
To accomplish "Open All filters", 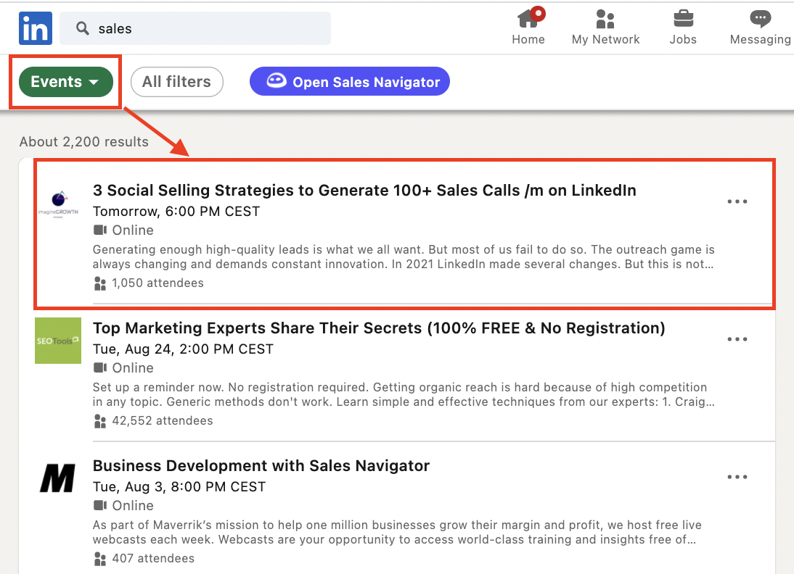I will [176, 82].
